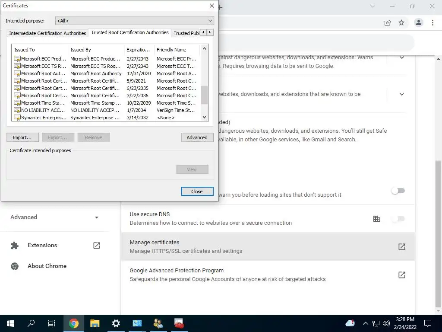
Task: Click the volume icon in system tray
Action: 386,323
